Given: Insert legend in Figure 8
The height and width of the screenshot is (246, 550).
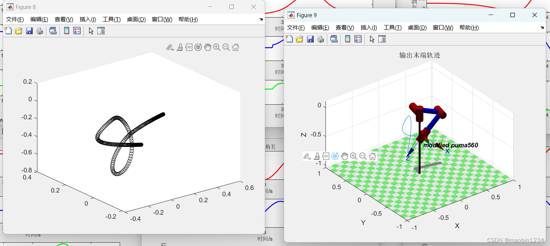Looking at the screenshot, I should coord(77,31).
